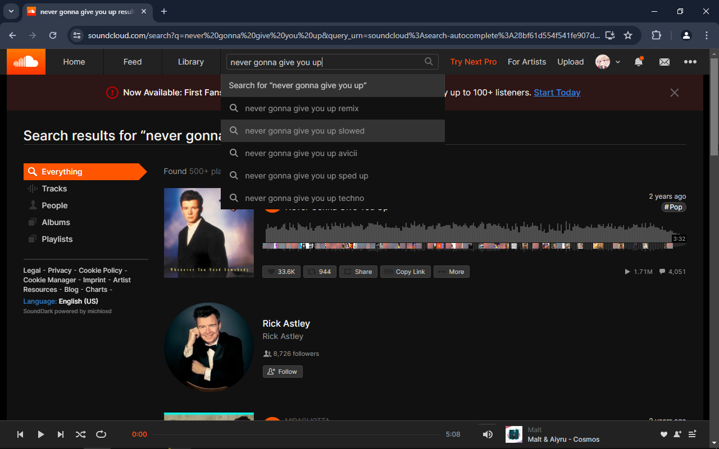Reload the page in the browser toolbar
Screen dimensions: 719x449
click(x=53, y=35)
